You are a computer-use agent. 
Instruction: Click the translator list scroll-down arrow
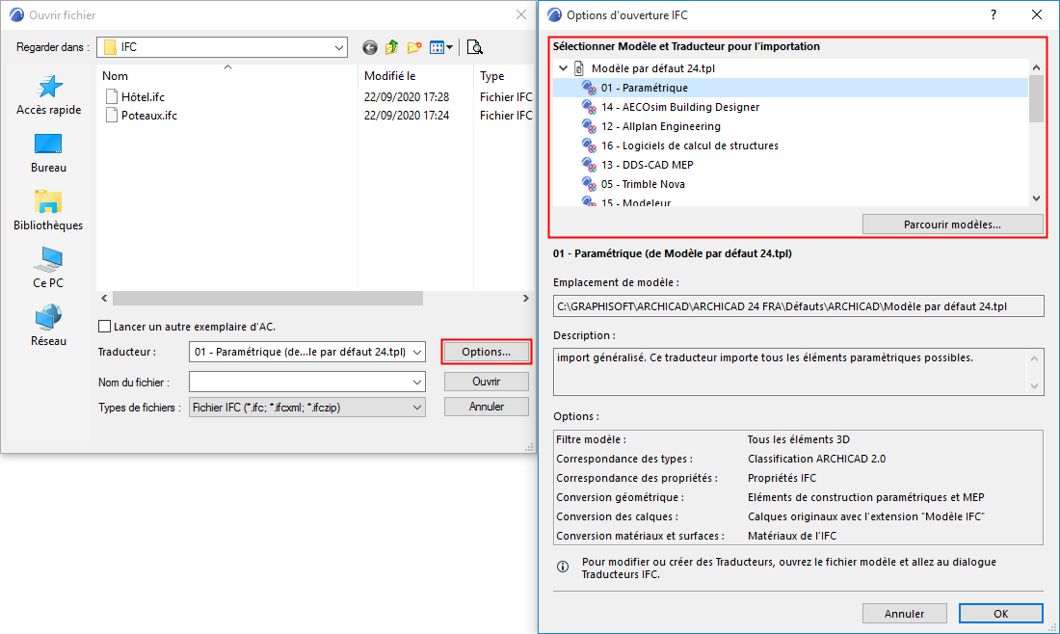point(1036,198)
